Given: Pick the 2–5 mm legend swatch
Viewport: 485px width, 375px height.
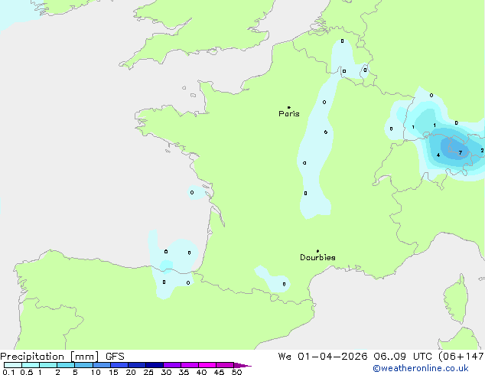Looking at the screenshot, I should click(66, 365).
